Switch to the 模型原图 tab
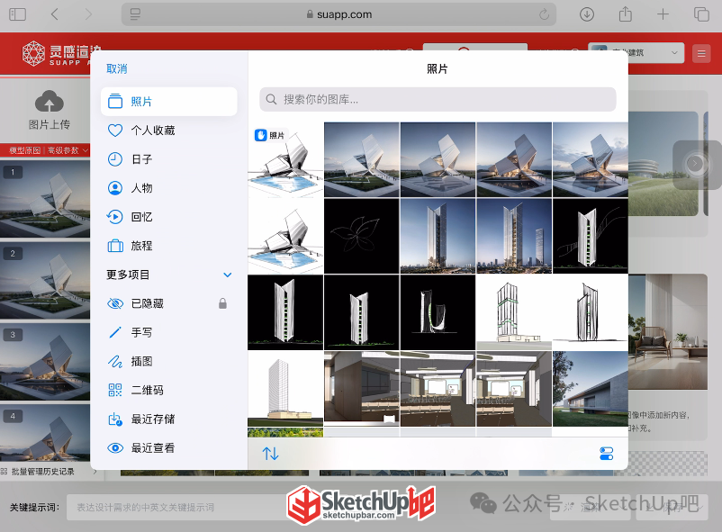This screenshot has height=532, width=722. 25,150
